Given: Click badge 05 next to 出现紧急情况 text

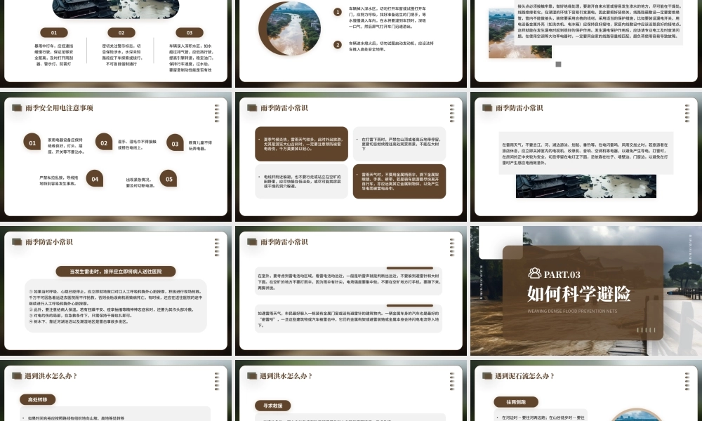Looking at the screenshot, I should [x=168, y=178].
